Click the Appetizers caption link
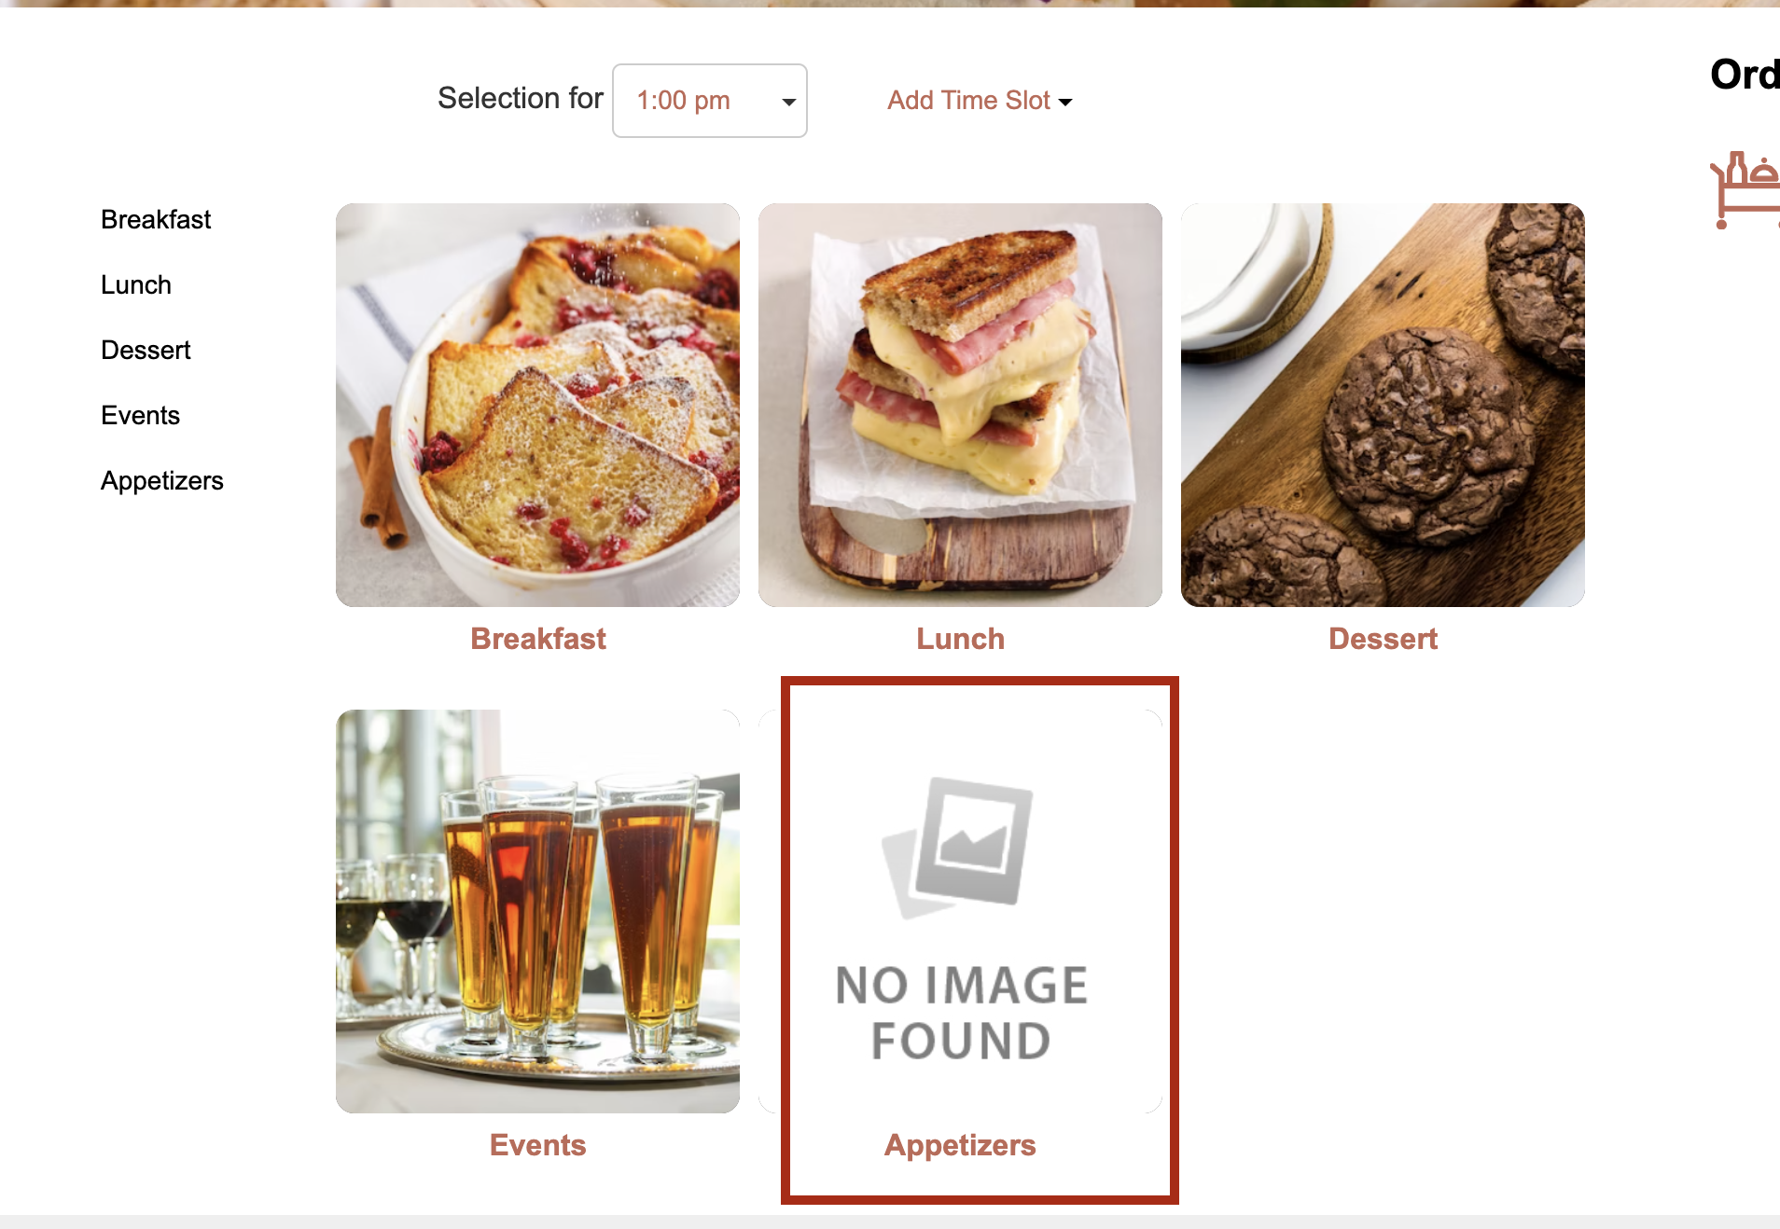 960,1145
